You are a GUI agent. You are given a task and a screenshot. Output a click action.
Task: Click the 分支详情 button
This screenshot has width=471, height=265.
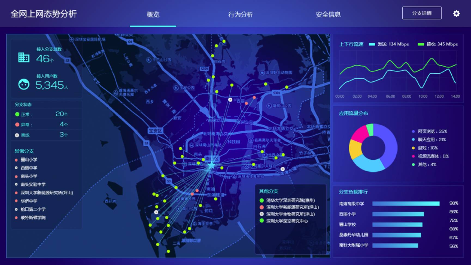[x=422, y=13]
